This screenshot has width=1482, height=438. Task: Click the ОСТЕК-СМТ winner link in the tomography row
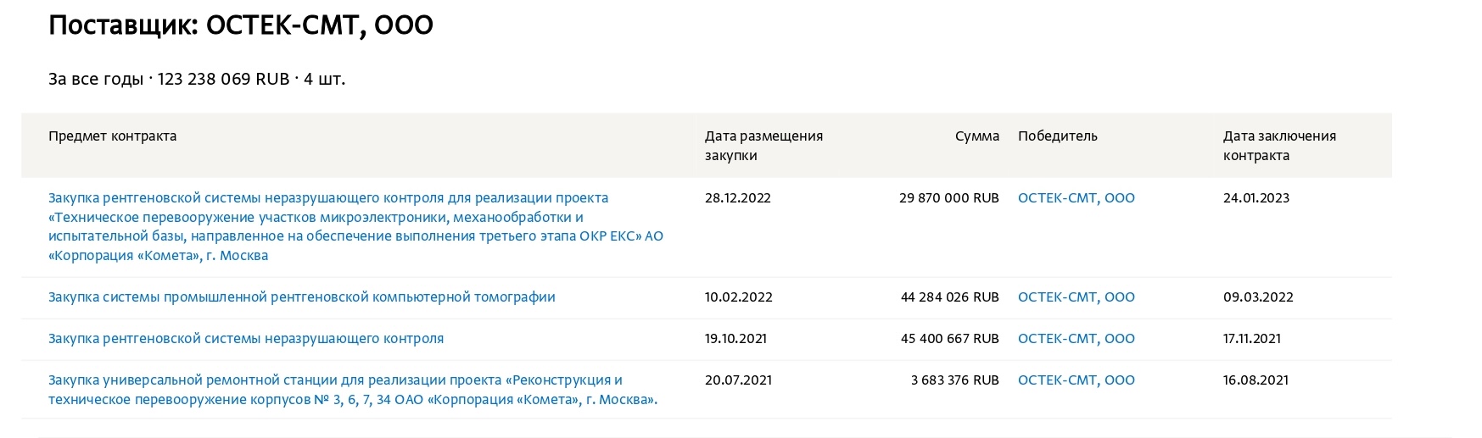[1076, 297]
